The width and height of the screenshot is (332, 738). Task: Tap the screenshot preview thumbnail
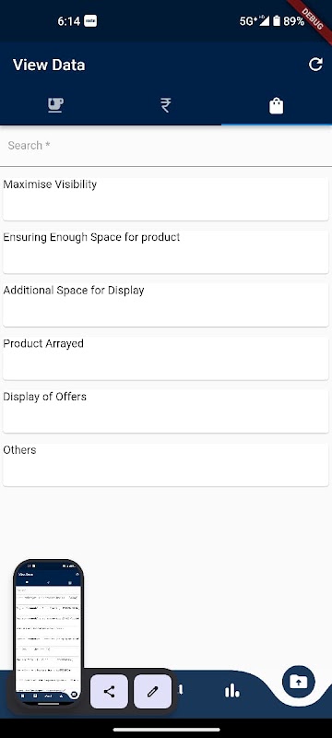(49, 632)
